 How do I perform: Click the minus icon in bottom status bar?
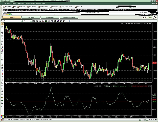click(154, 119)
